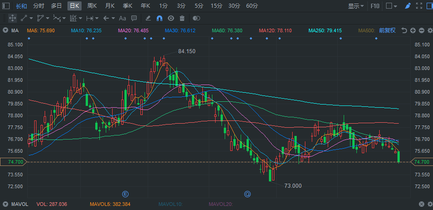Switch to 季K tab

coord(128,6)
